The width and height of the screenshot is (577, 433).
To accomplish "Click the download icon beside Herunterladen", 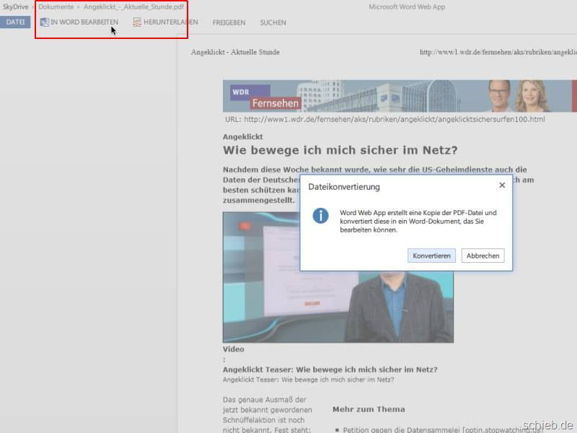I will pyautogui.click(x=137, y=22).
